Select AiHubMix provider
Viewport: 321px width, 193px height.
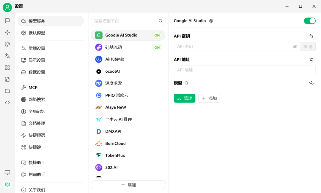(x=128, y=59)
